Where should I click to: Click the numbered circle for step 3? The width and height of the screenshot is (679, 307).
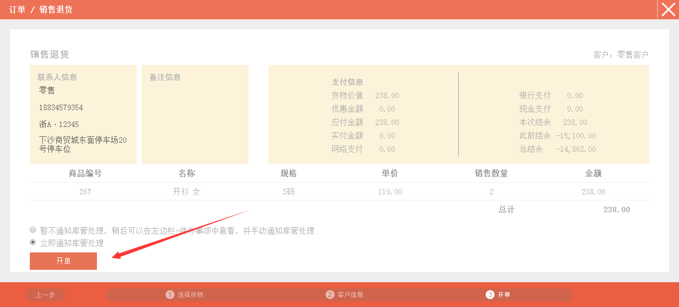[490, 295]
